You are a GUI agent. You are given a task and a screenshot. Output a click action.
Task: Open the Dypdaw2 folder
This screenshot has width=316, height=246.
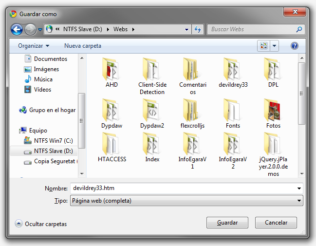152,110
